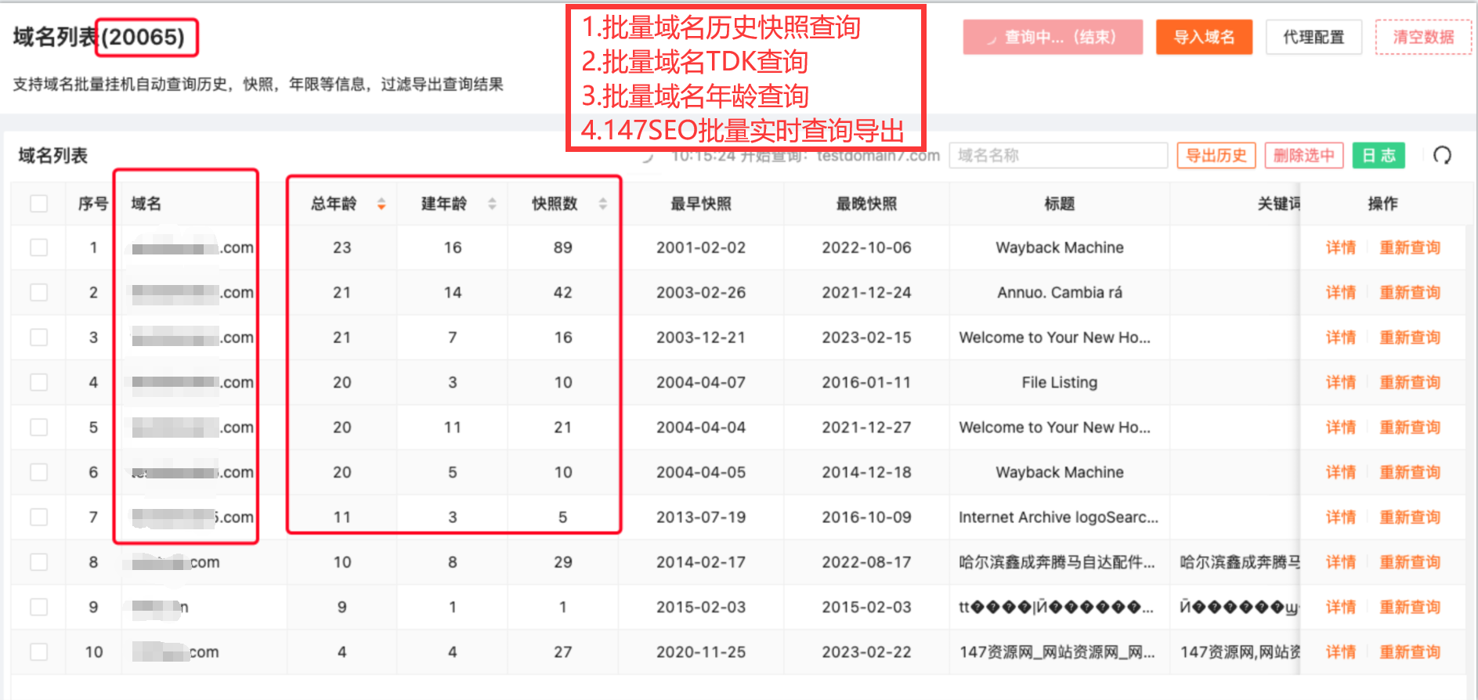This screenshot has width=1478, height=700.
Task: Open 详情 for row 5
Action: coord(1340,428)
